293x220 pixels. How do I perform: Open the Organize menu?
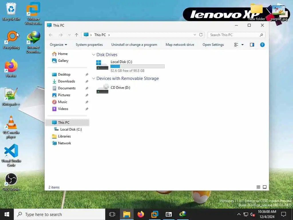click(58, 45)
